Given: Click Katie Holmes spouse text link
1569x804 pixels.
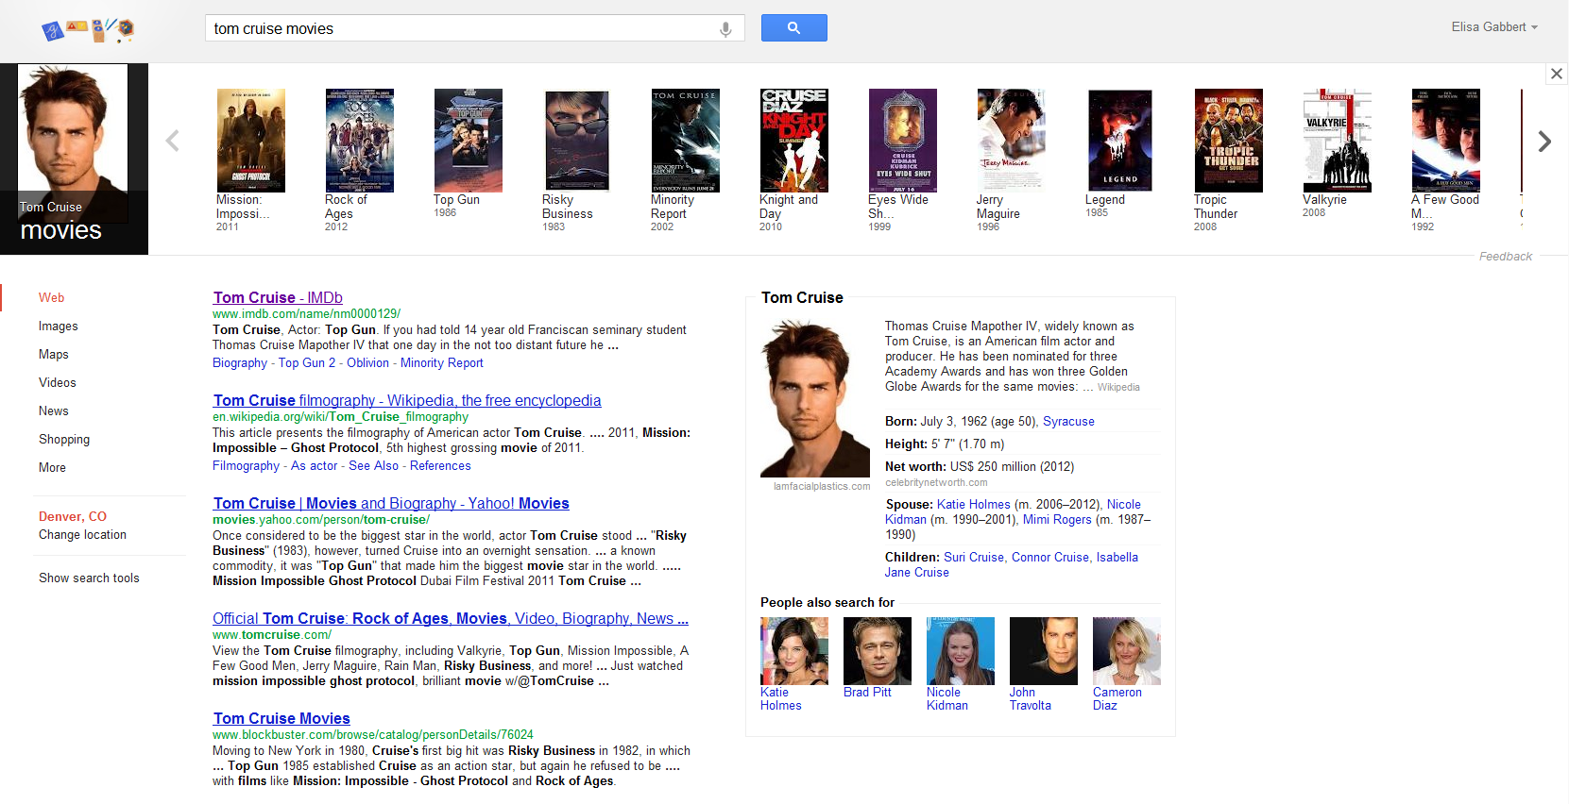Looking at the screenshot, I should [x=973, y=504].
